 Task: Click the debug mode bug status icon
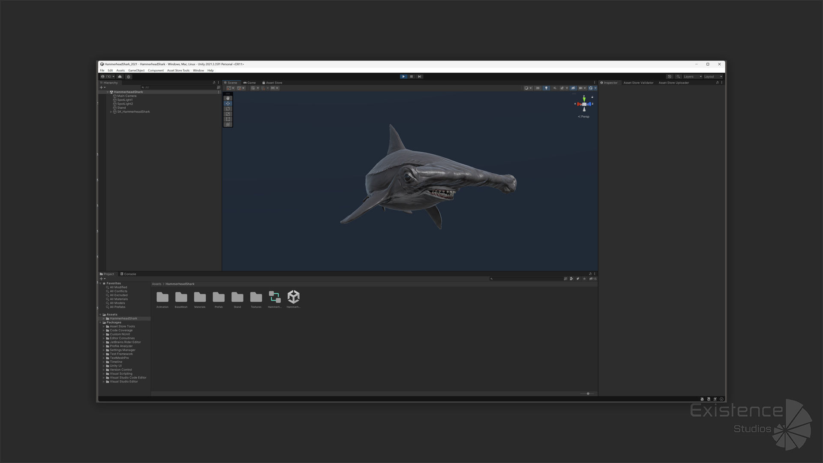(x=702, y=399)
